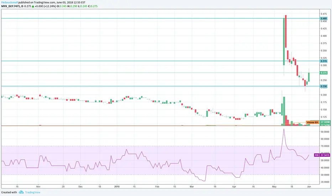The image size is (332, 196).
Task: Click the TradingView logo icon in footer
Action: coord(21,192)
